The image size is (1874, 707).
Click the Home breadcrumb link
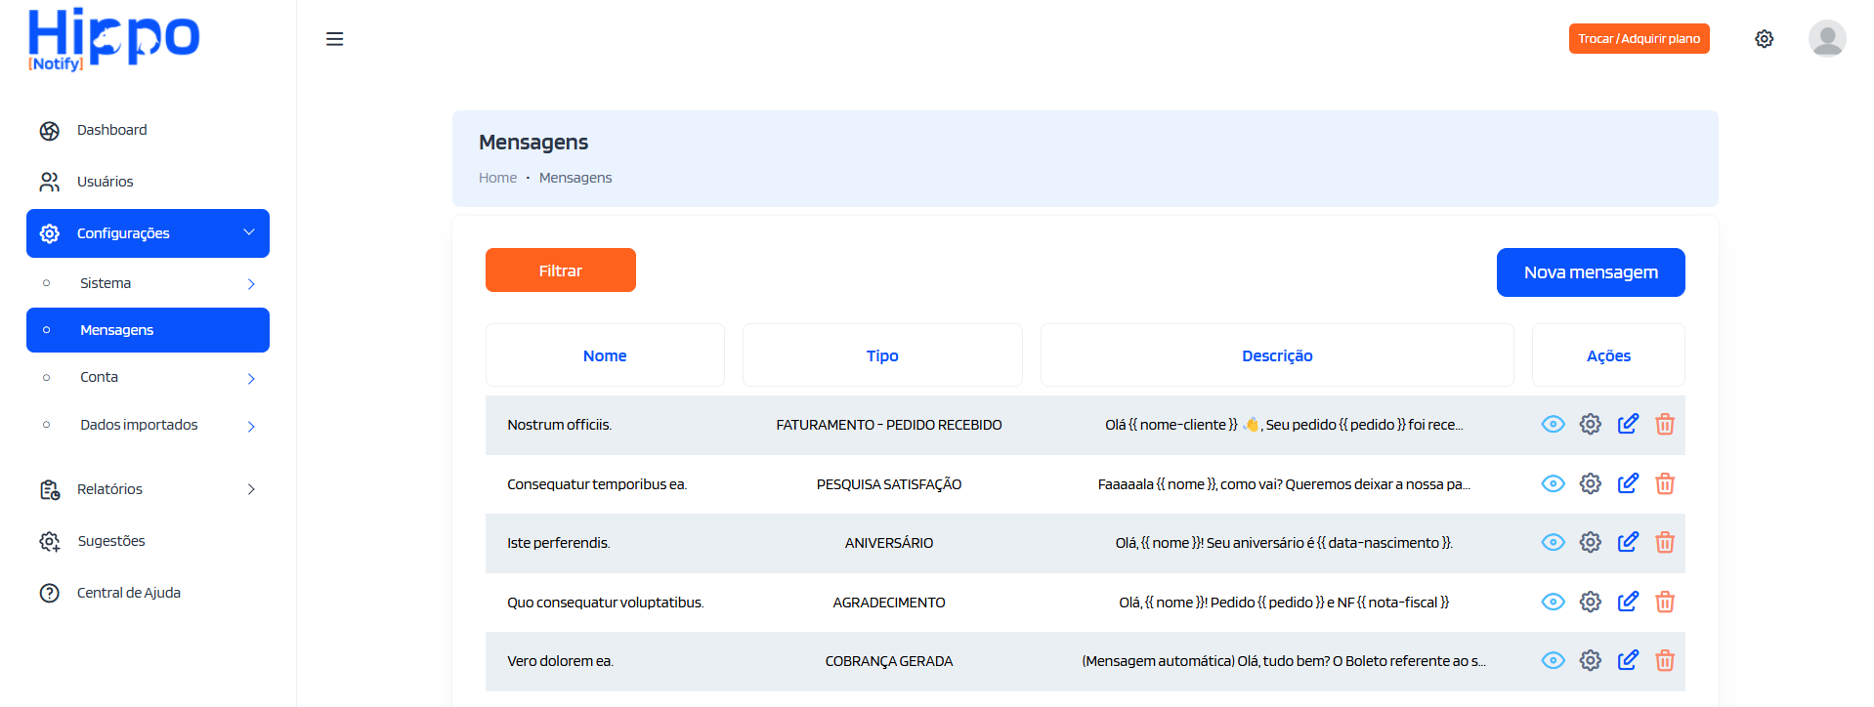click(497, 178)
